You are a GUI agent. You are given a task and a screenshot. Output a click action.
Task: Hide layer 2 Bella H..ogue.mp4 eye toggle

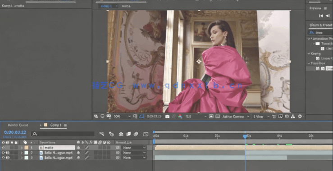[x=3, y=153]
